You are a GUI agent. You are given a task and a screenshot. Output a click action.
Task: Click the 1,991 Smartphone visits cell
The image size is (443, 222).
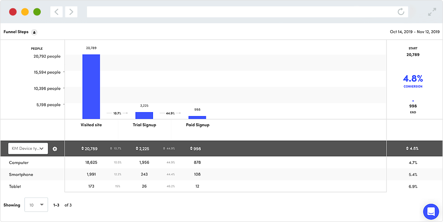point(91,174)
